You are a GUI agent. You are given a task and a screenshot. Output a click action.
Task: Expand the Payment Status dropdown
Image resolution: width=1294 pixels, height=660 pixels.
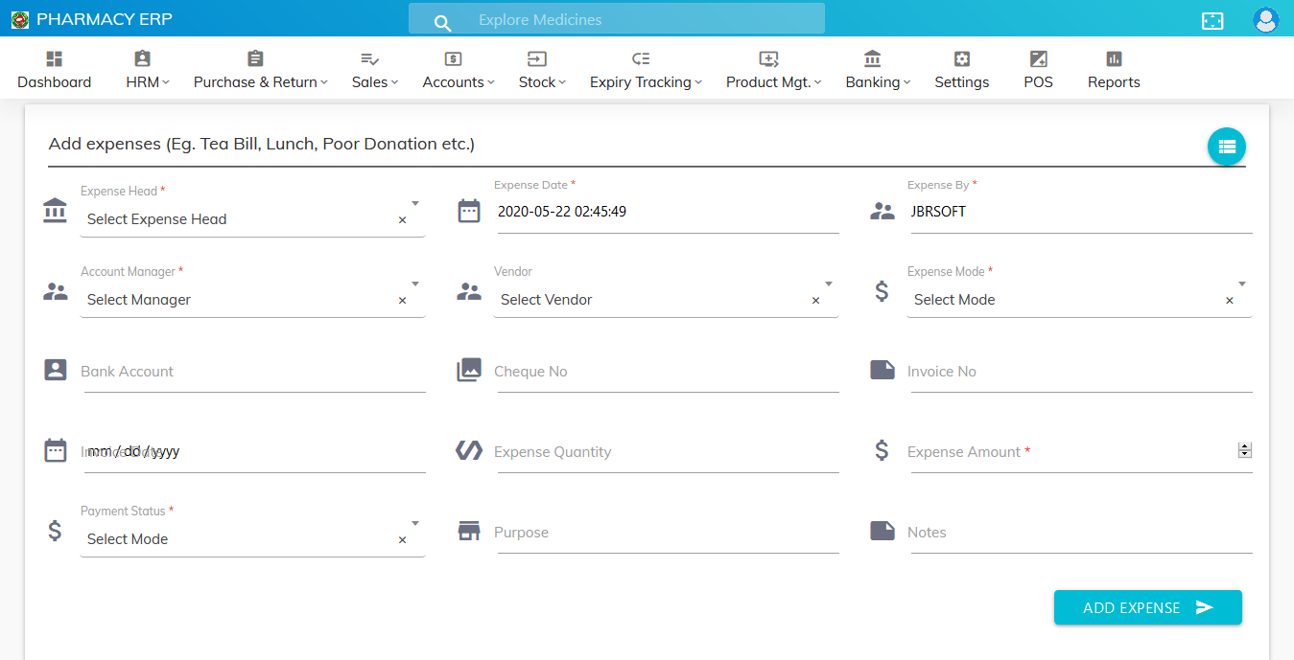pos(415,523)
